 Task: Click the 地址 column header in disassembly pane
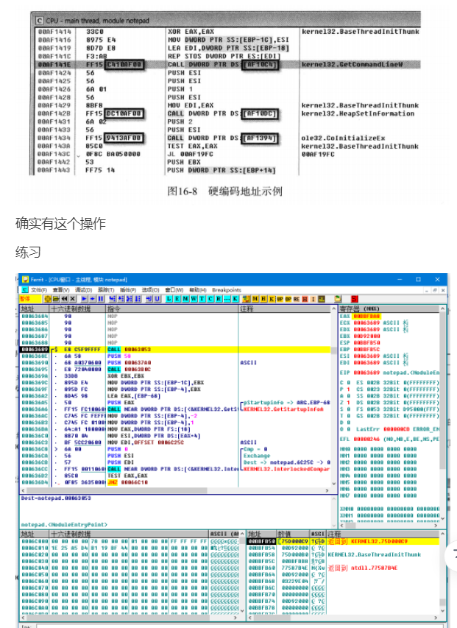tap(35, 308)
